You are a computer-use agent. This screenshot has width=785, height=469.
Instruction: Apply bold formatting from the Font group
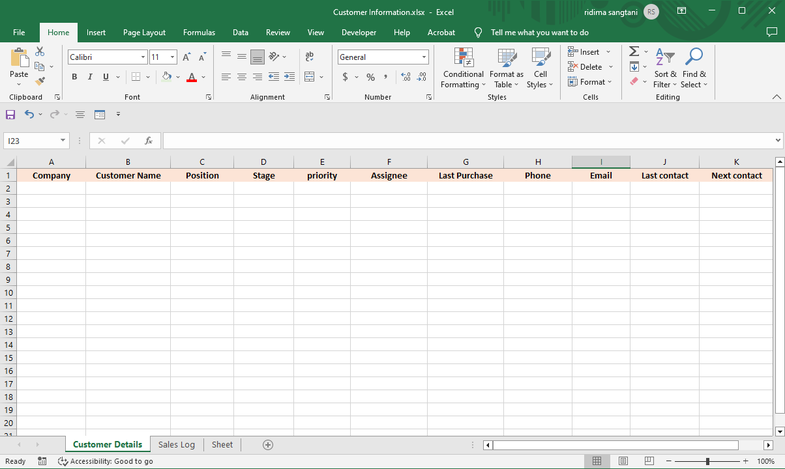[74, 77]
